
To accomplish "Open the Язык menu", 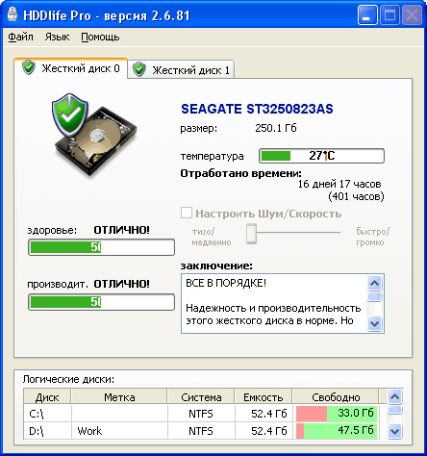I will click(57, 37).
